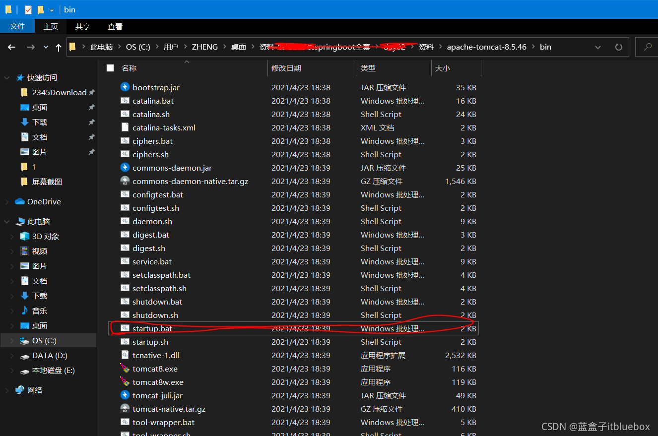
Task: Open the recent locations dropdown arrow
Action: click(x=46, y=47)
